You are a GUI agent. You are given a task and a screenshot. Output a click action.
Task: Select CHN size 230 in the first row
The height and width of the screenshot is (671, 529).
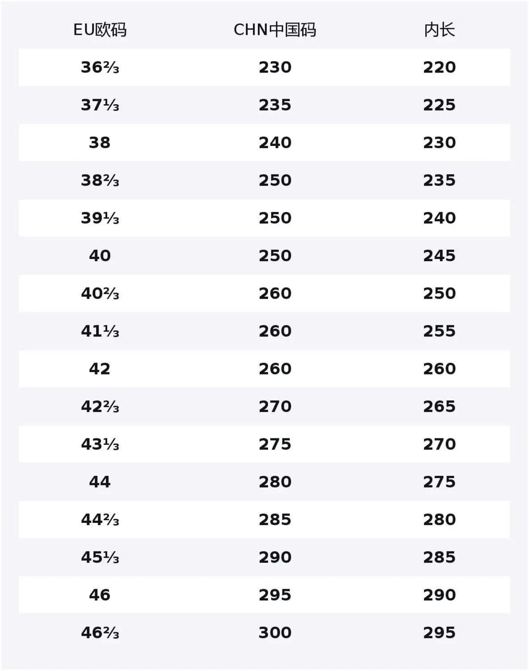pos(275,68)
